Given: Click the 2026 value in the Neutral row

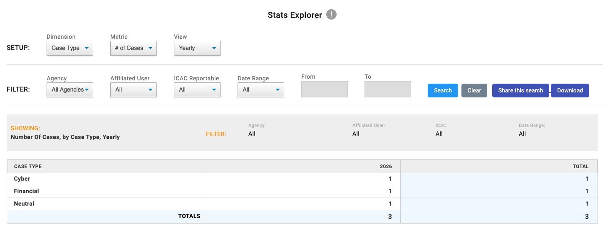Looking at the screenshot, I should click(x=390, y=204).
